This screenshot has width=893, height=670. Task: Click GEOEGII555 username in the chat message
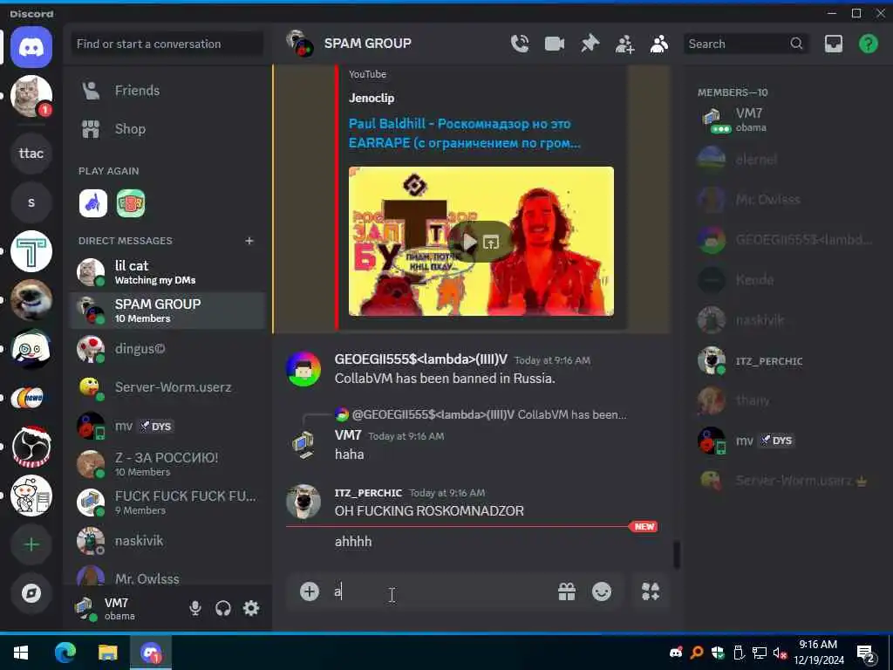[x=421, y=359]
